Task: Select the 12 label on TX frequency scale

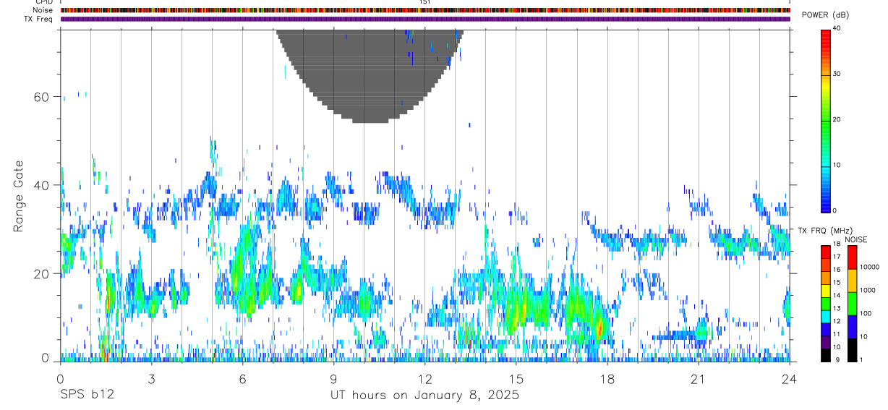Action: click(x=837, y=321)
